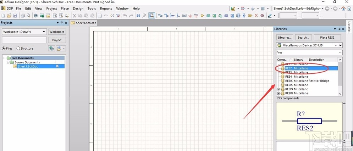Cut selection with scissors icon
353x151 pixels.
click(x=74, y=16)
